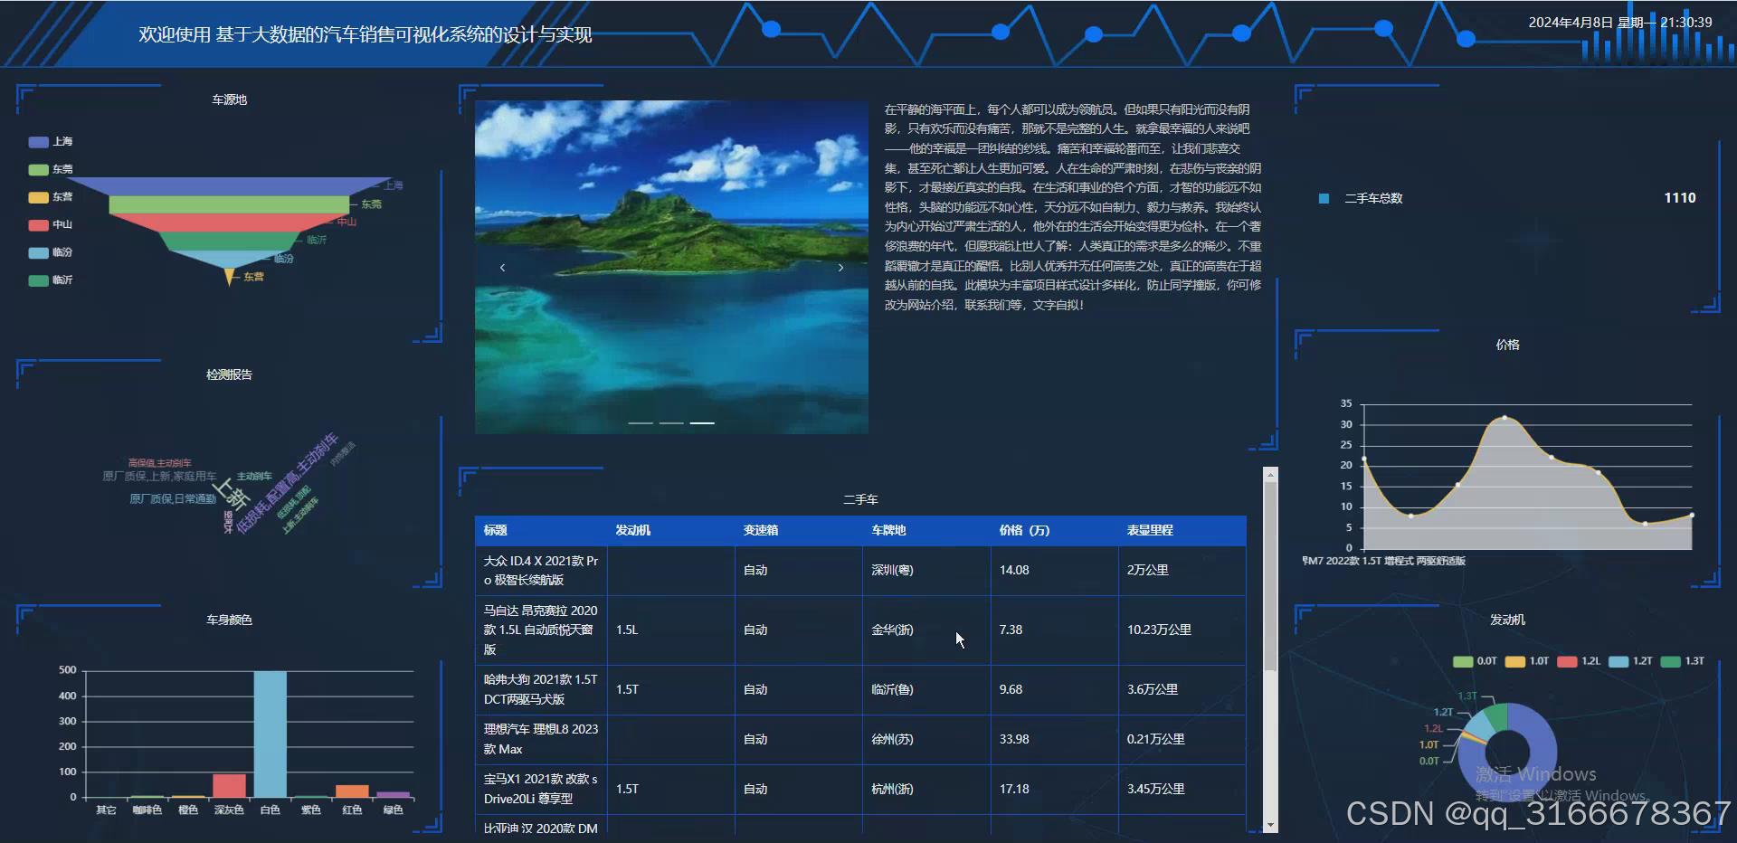The image size is (1737, 843).
Task: Select the first carousel indicator dash
Action: 641,422
